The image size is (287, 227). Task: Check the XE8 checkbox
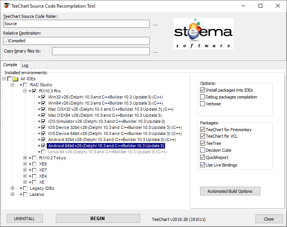tap(34, 164)
